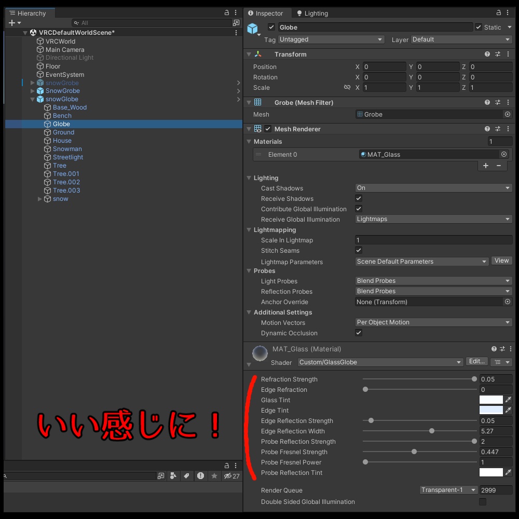This screenshot has height=519, width=519.
Task: Click the Hierarchy panel lock icon
Action: tap(227, 12)
